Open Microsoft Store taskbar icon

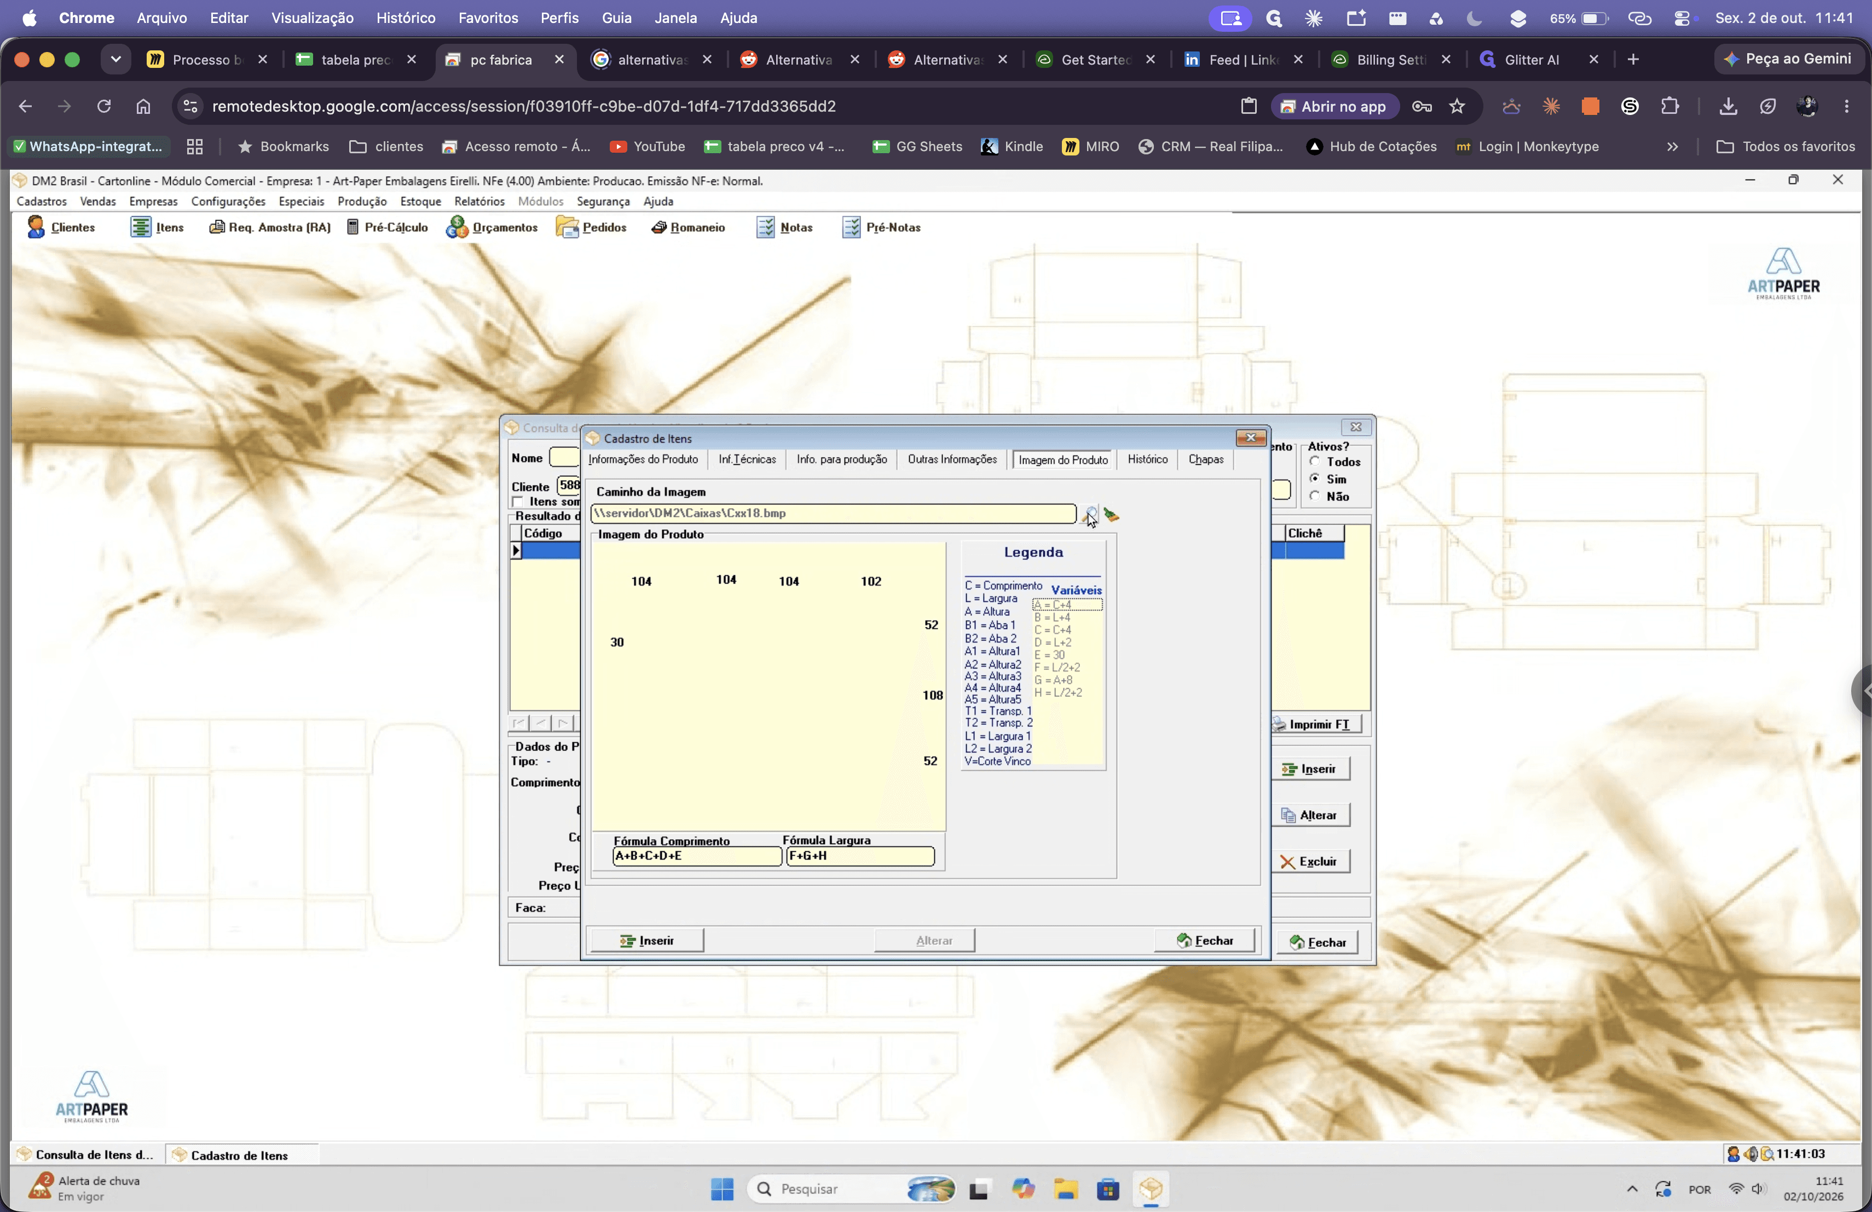[x=1107, y=1188]
